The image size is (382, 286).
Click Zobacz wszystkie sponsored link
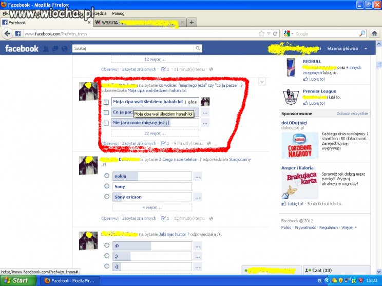[x=352, y=113]
